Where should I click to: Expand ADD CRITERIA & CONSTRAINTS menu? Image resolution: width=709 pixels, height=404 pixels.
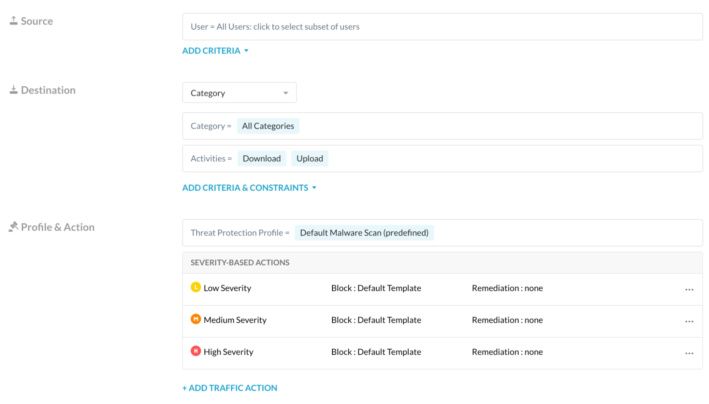(x=249, y=188)
